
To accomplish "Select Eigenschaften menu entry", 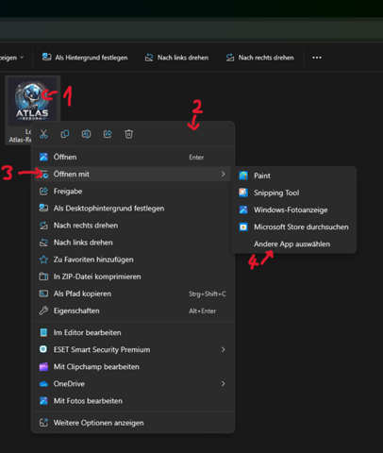I will (x=133, y=310).
